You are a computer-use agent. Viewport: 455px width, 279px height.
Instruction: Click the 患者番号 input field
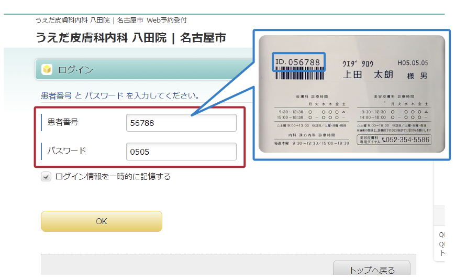tap(181, 123)
